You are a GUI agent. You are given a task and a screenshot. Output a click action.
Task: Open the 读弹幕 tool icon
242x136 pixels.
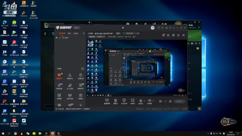(59, 96)
